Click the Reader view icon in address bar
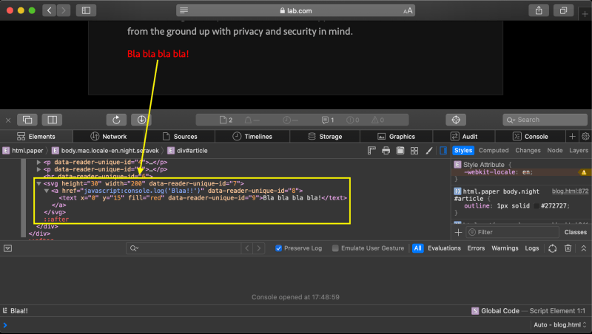592x334 pixels. 184,10
